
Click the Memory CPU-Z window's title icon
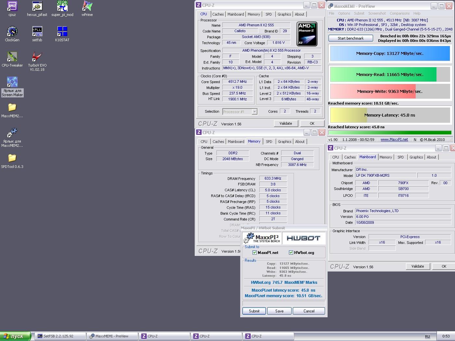[x=199, y=133]
